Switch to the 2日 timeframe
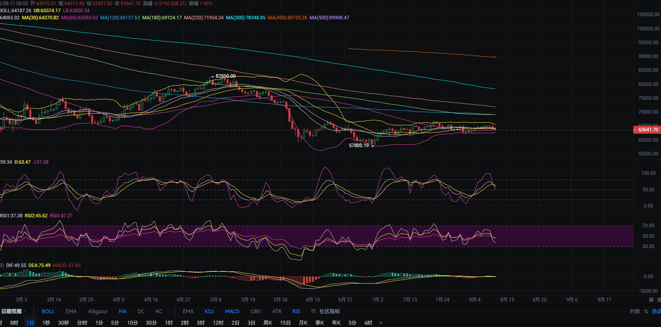 [x=236, y=323]
